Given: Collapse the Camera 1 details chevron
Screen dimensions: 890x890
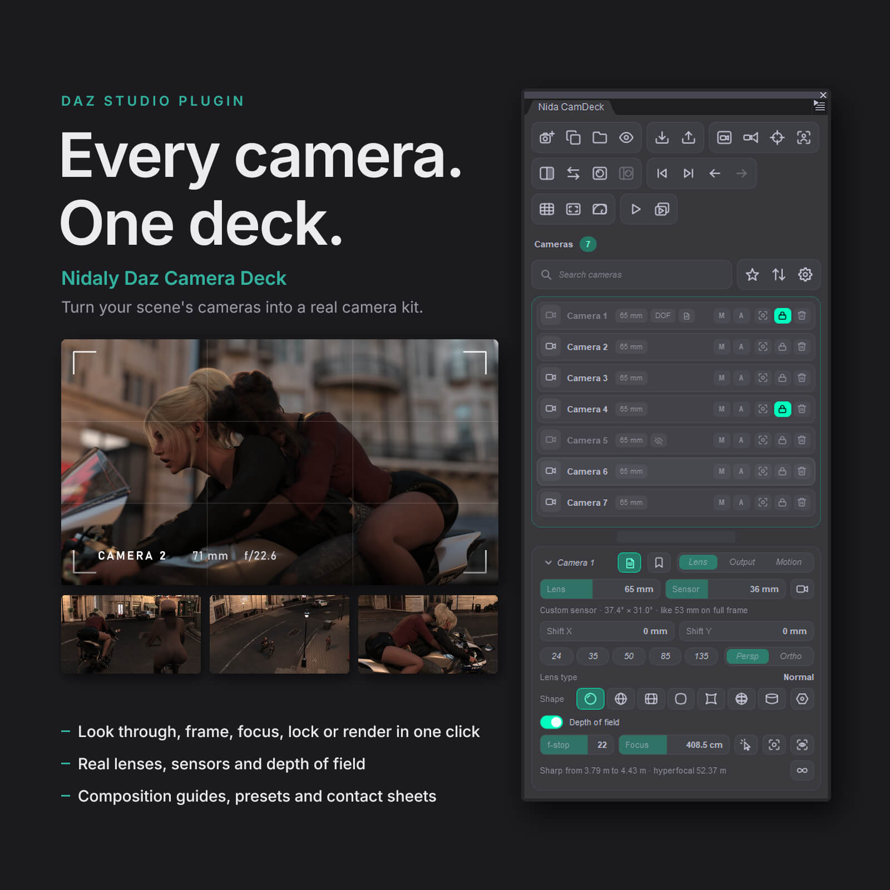Looking at the screenshot, I should 548,562.
